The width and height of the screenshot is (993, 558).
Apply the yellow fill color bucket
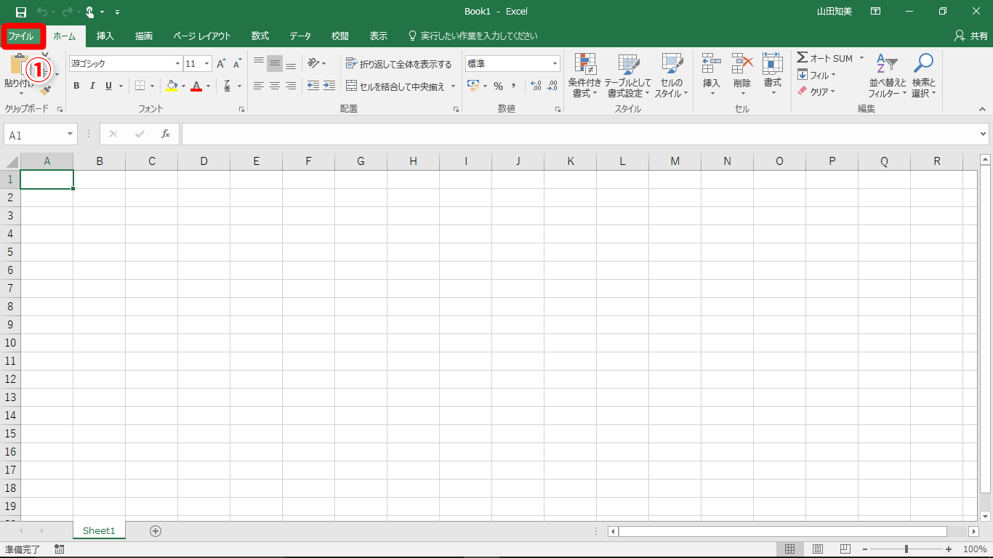[x=172, y=86]
